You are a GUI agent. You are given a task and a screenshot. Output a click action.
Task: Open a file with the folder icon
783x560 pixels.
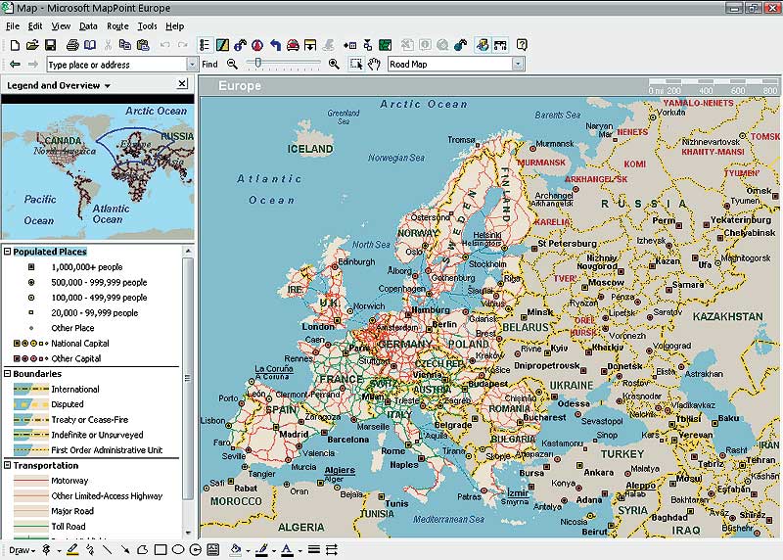[x=32, y=45]
